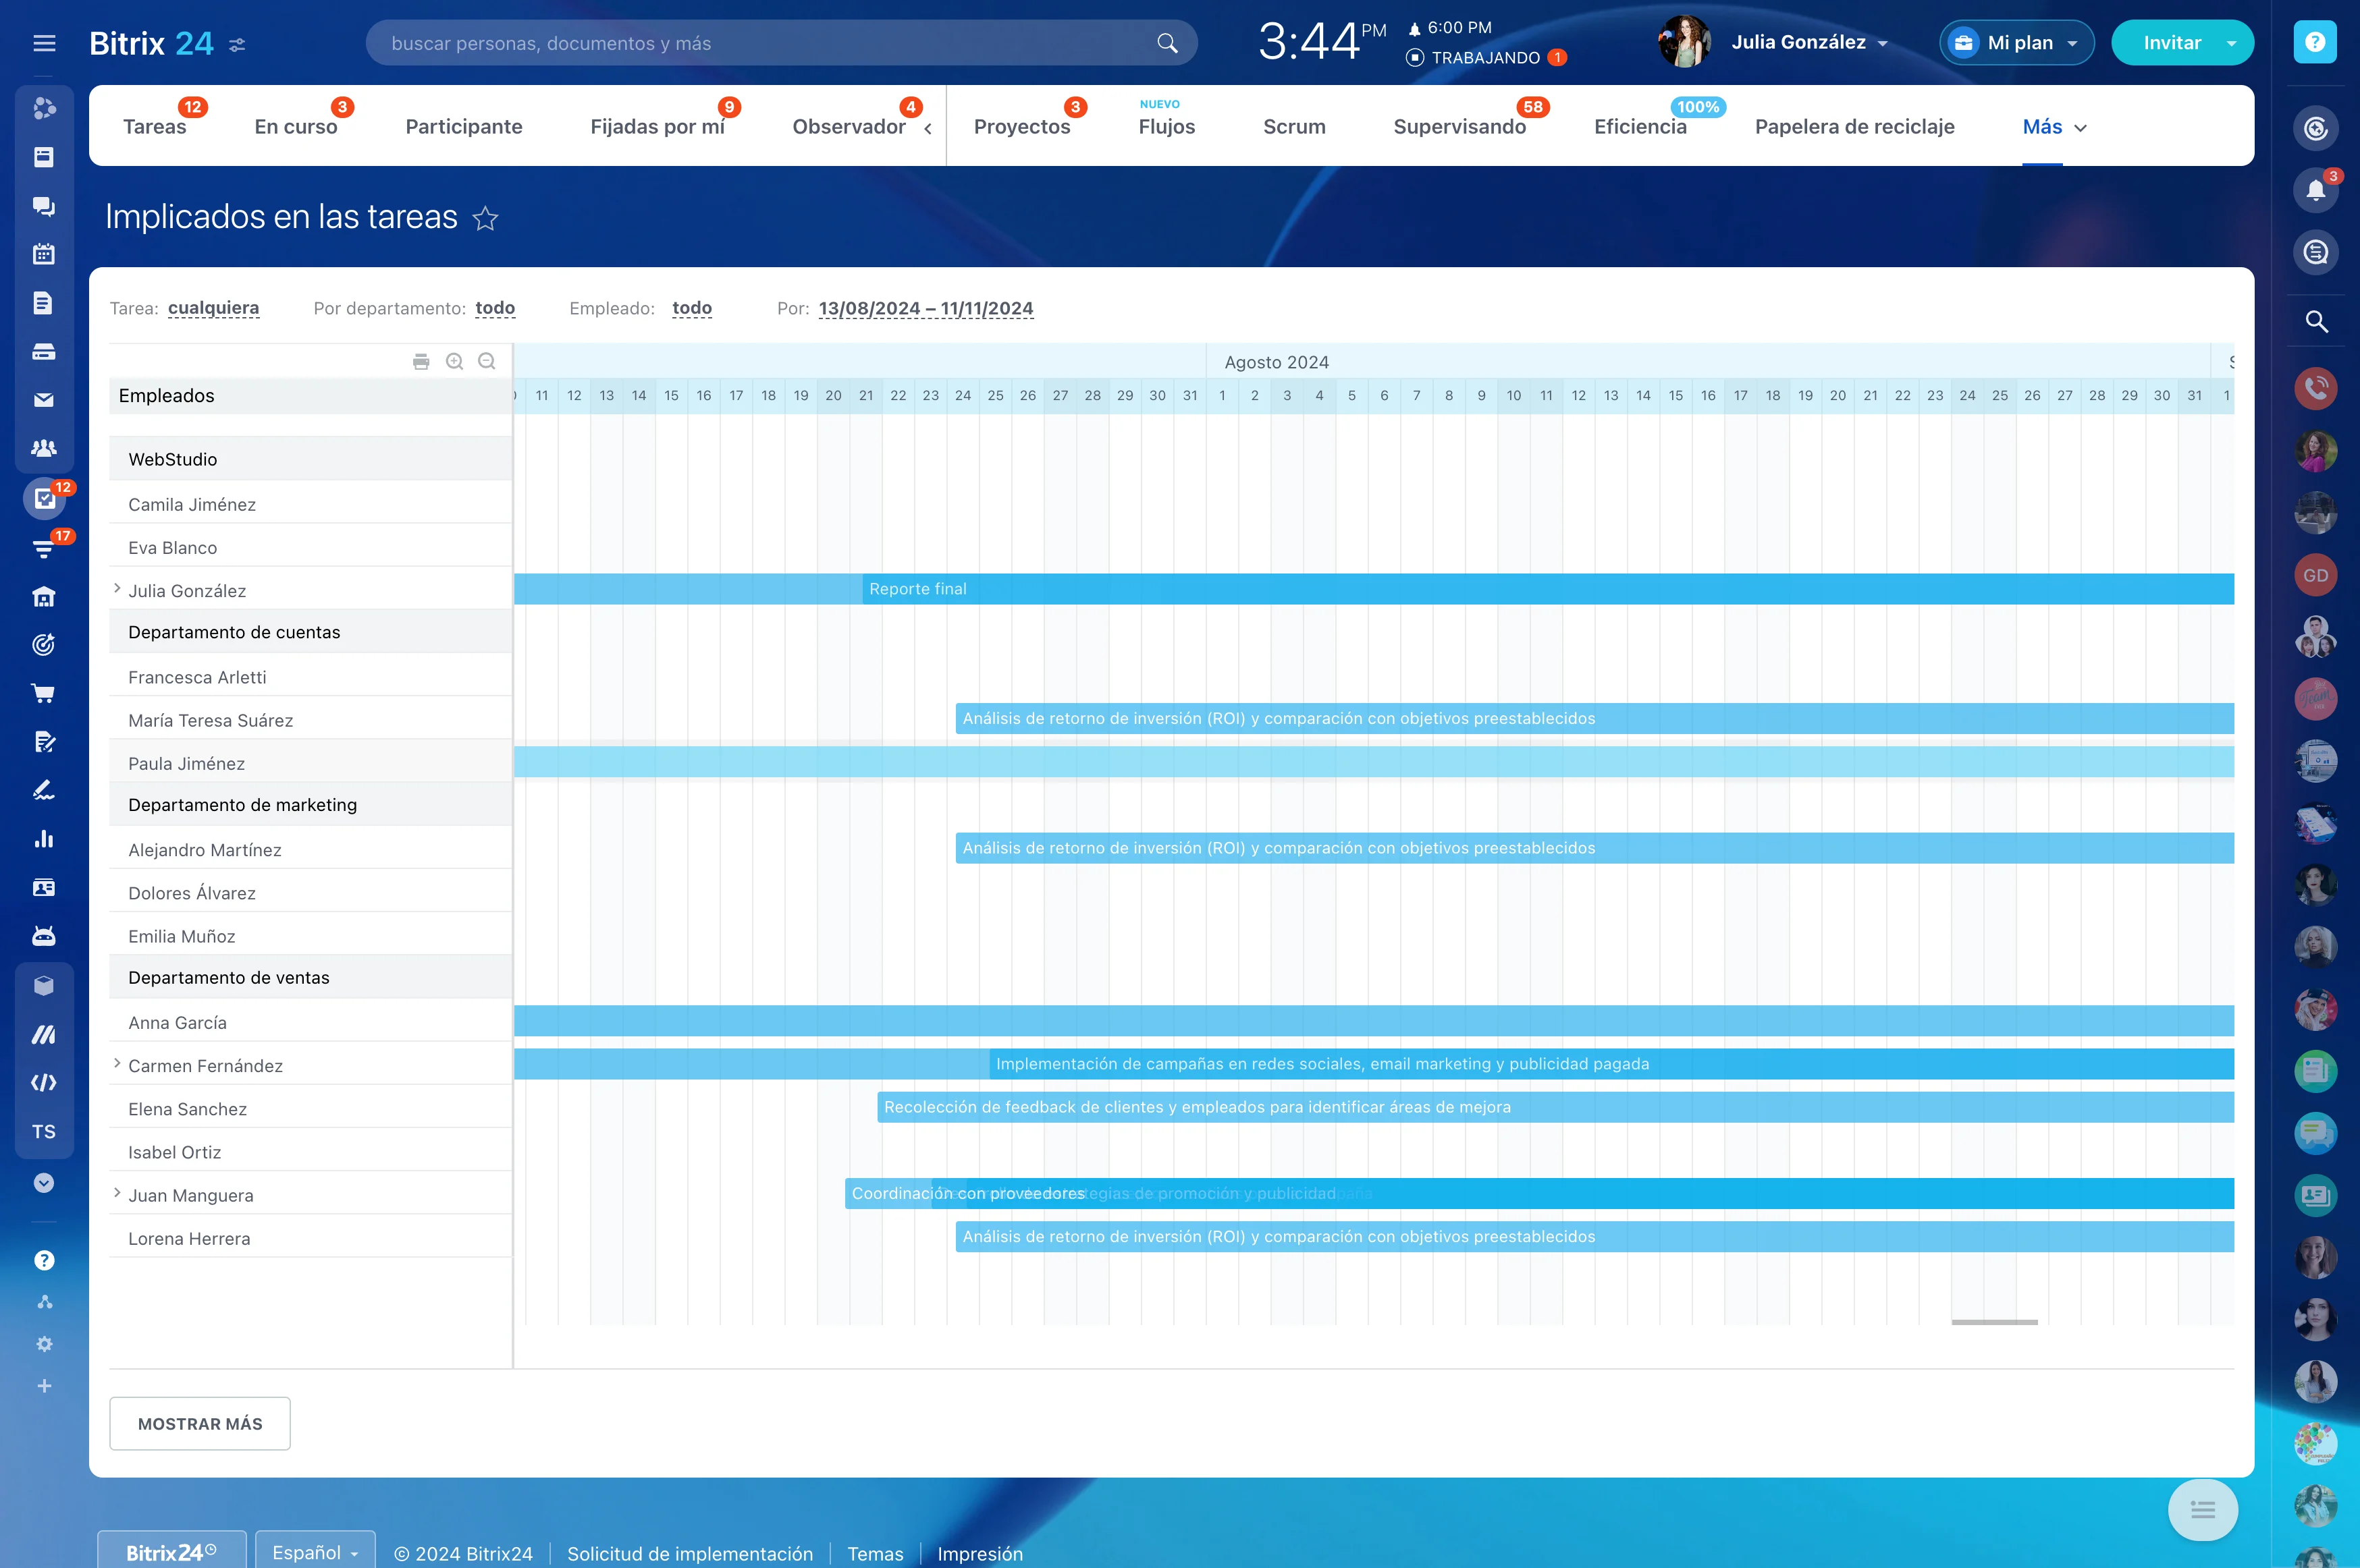
Task: Expand Carmen Fernández's task row
Action: click(x=116, y=1063)
